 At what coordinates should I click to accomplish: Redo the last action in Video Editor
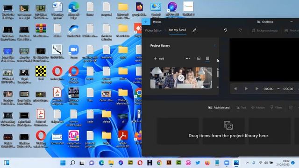(x=240, y=30)
